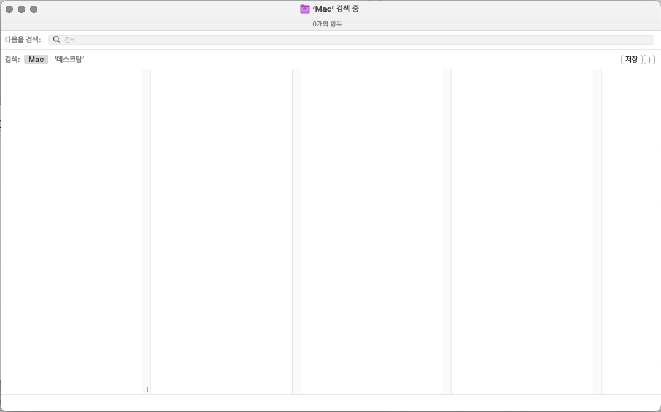Click inside the empty second column
Screen dimensions: 661x412
[221, 231]
